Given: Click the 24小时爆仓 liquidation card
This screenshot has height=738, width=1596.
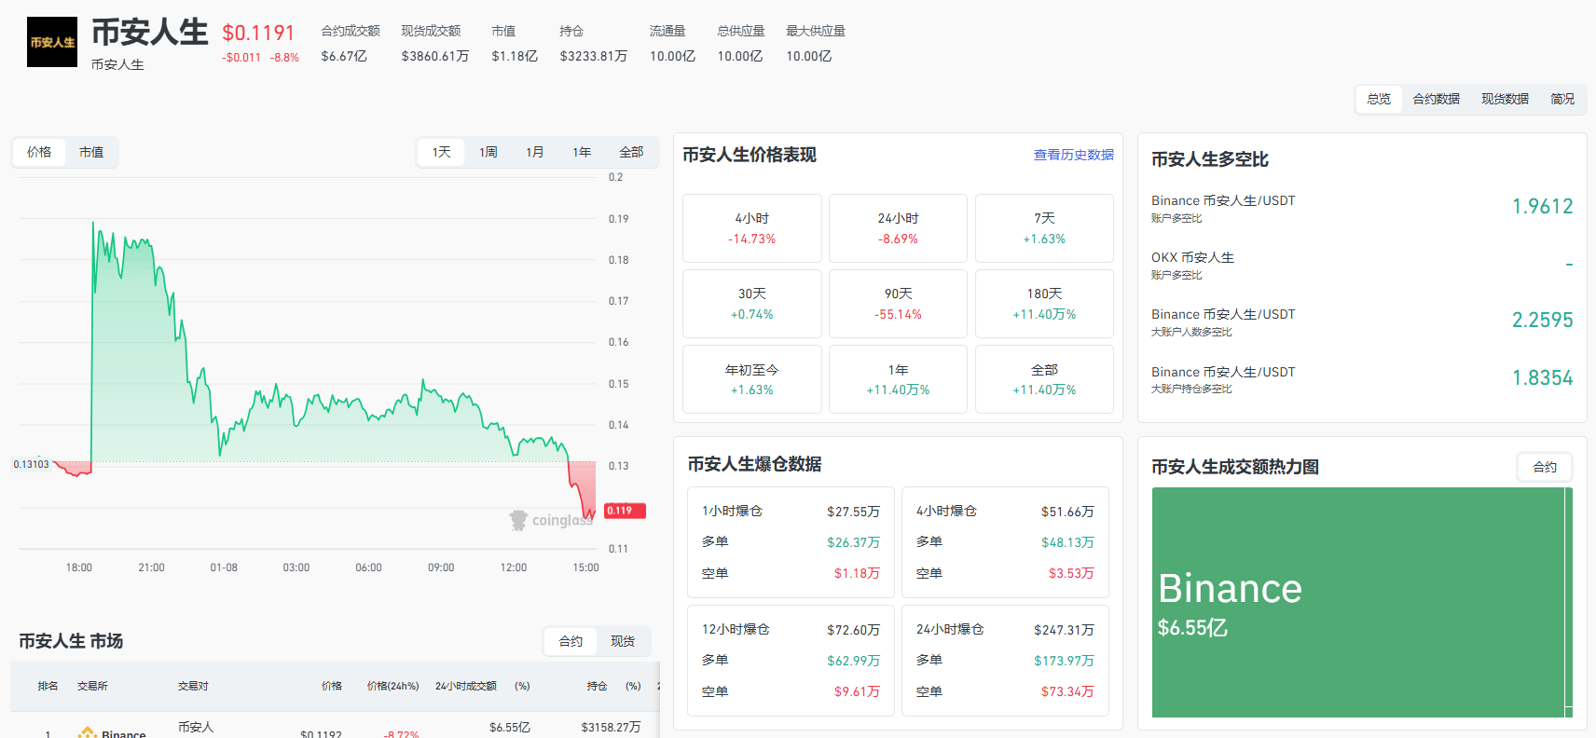Looking at the screenshot, I should click(1005, 661).
